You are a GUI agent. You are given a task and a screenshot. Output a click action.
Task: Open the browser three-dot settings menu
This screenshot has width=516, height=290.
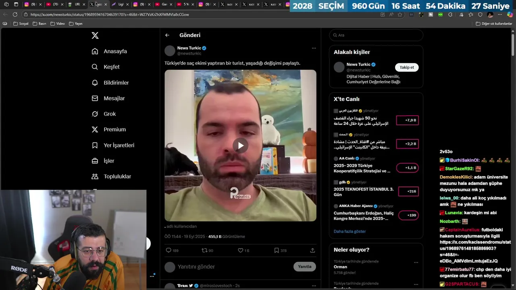[x=500, y=14]
